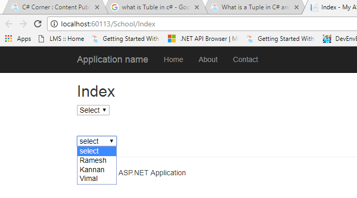Viewport: 357px width, 198px height.
Task: Click the site info icon in address bar
Action: click(54, 24)
